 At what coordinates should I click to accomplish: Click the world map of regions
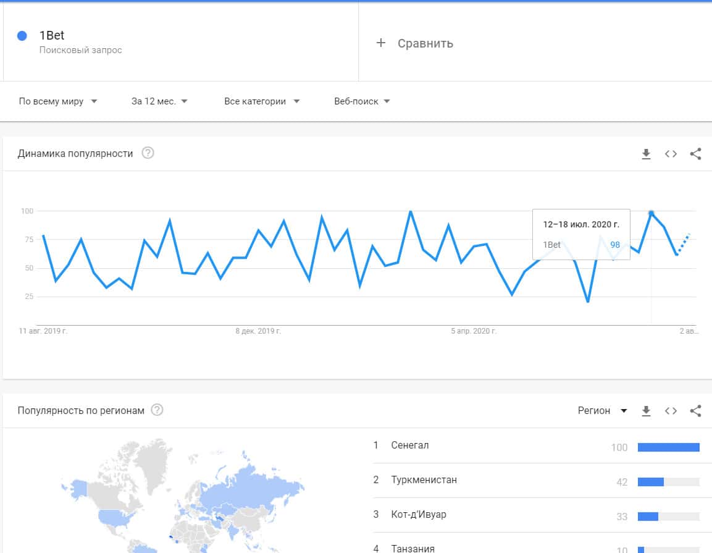(x=185, y=494)
